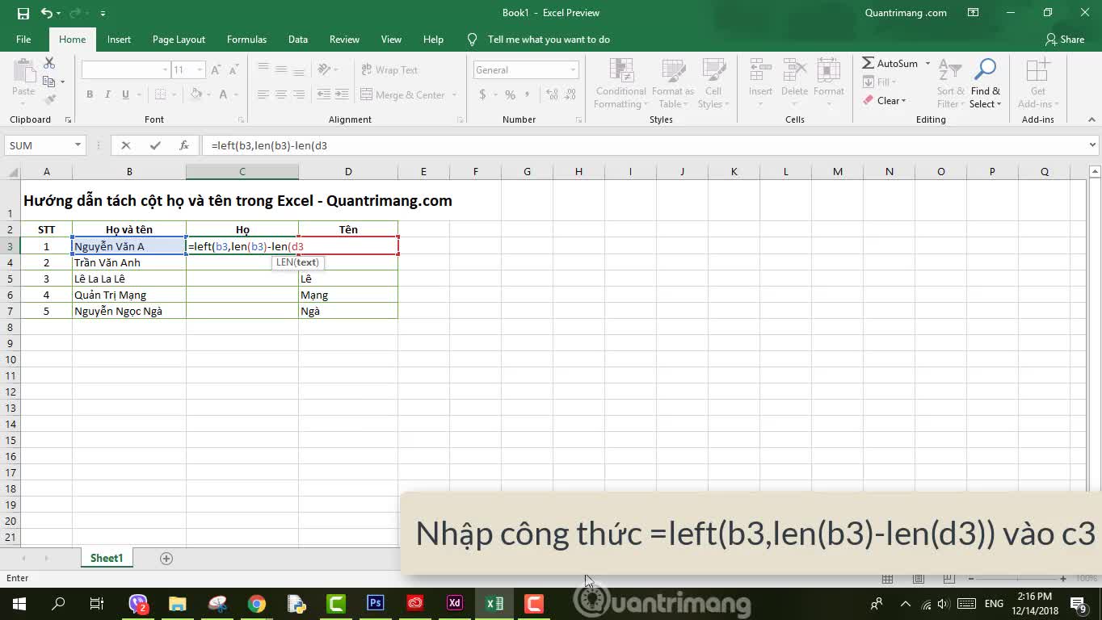Toggle Top Align in the Alignment group
The image size is (1102, 620).
(x=263, y=69)
